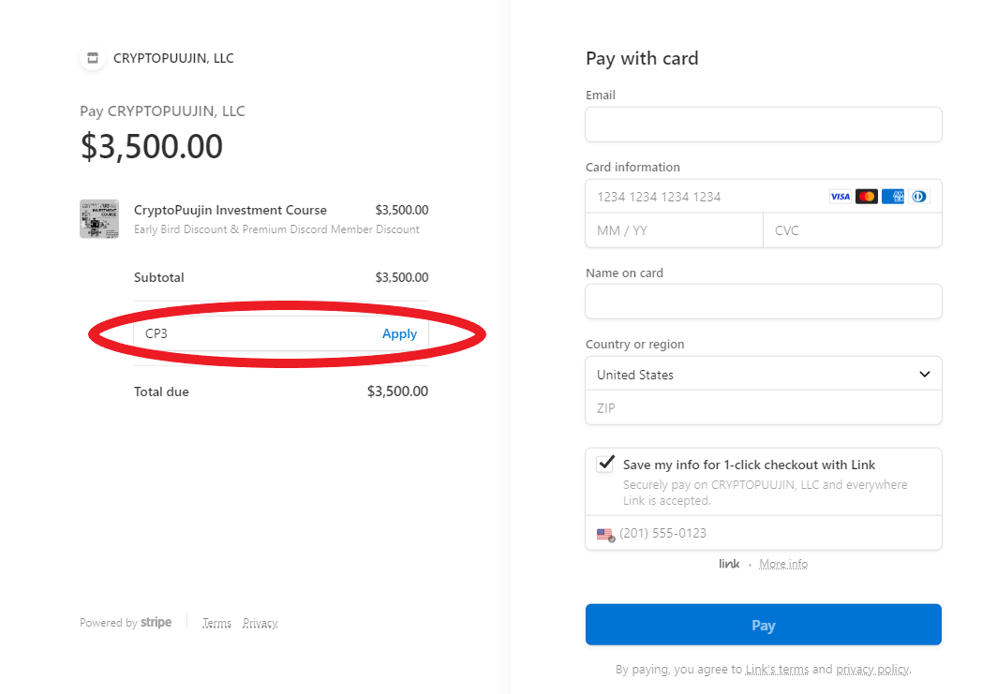
Task: Uncheck Save my info for 1-click checkout
Action: coord(605,464)
